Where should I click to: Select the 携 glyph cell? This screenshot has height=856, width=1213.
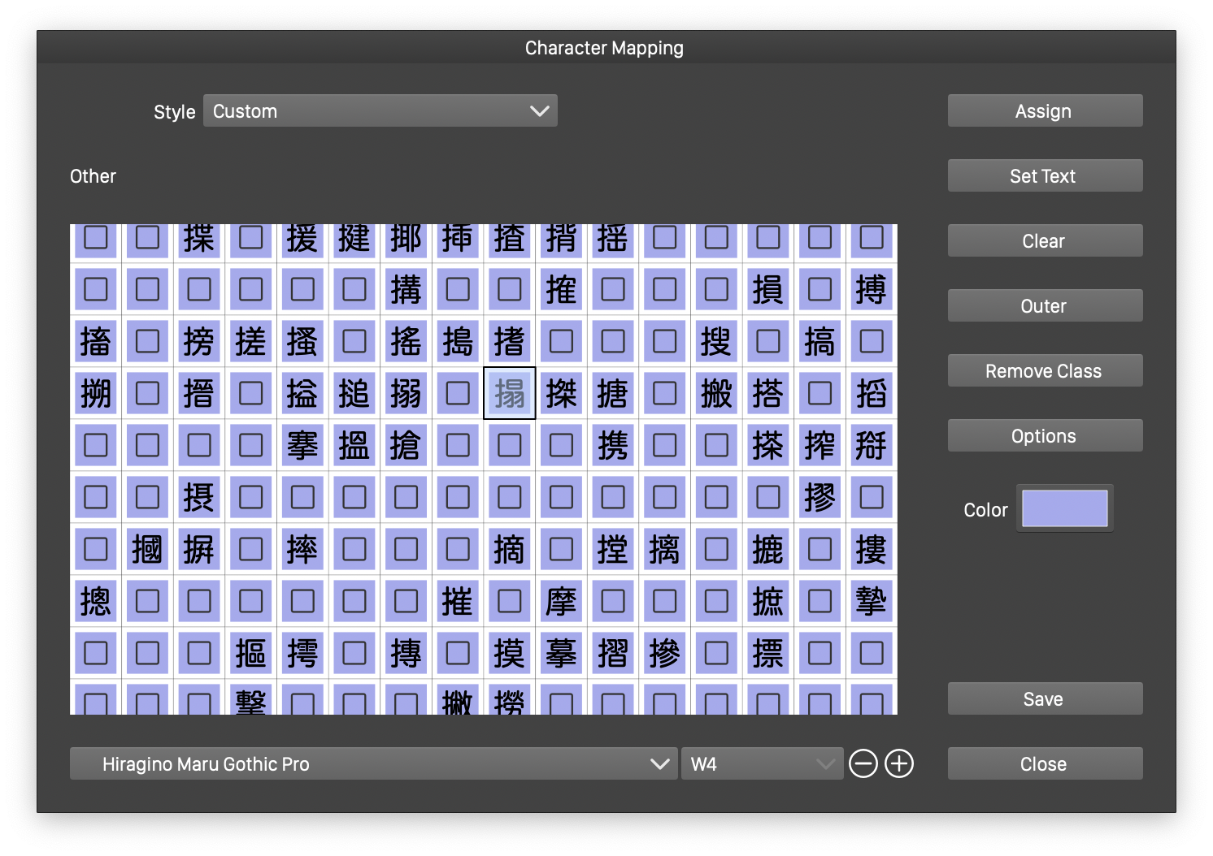pos(613,446)
